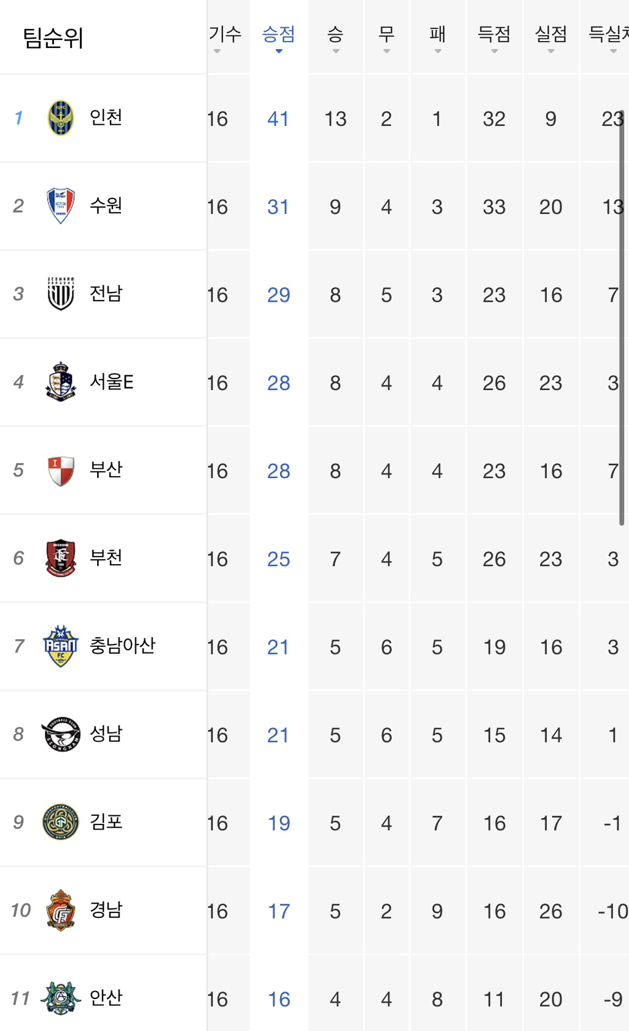The width and height of the screenshot is (629, 1031).
Task: Sort standings by 승 wins column
Action: tap(335, 38)
